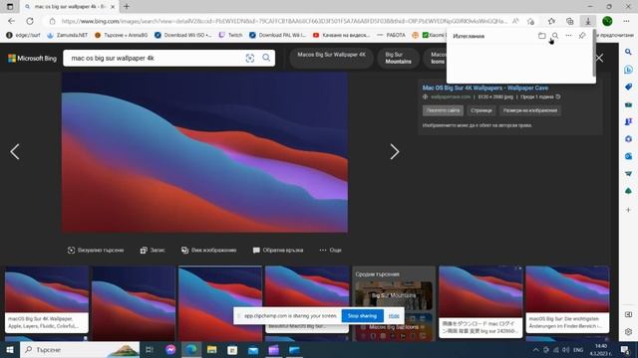Viewport: 638px width, 358px height.
Task: Show hidden system tray icons
Action: point(536,350)
